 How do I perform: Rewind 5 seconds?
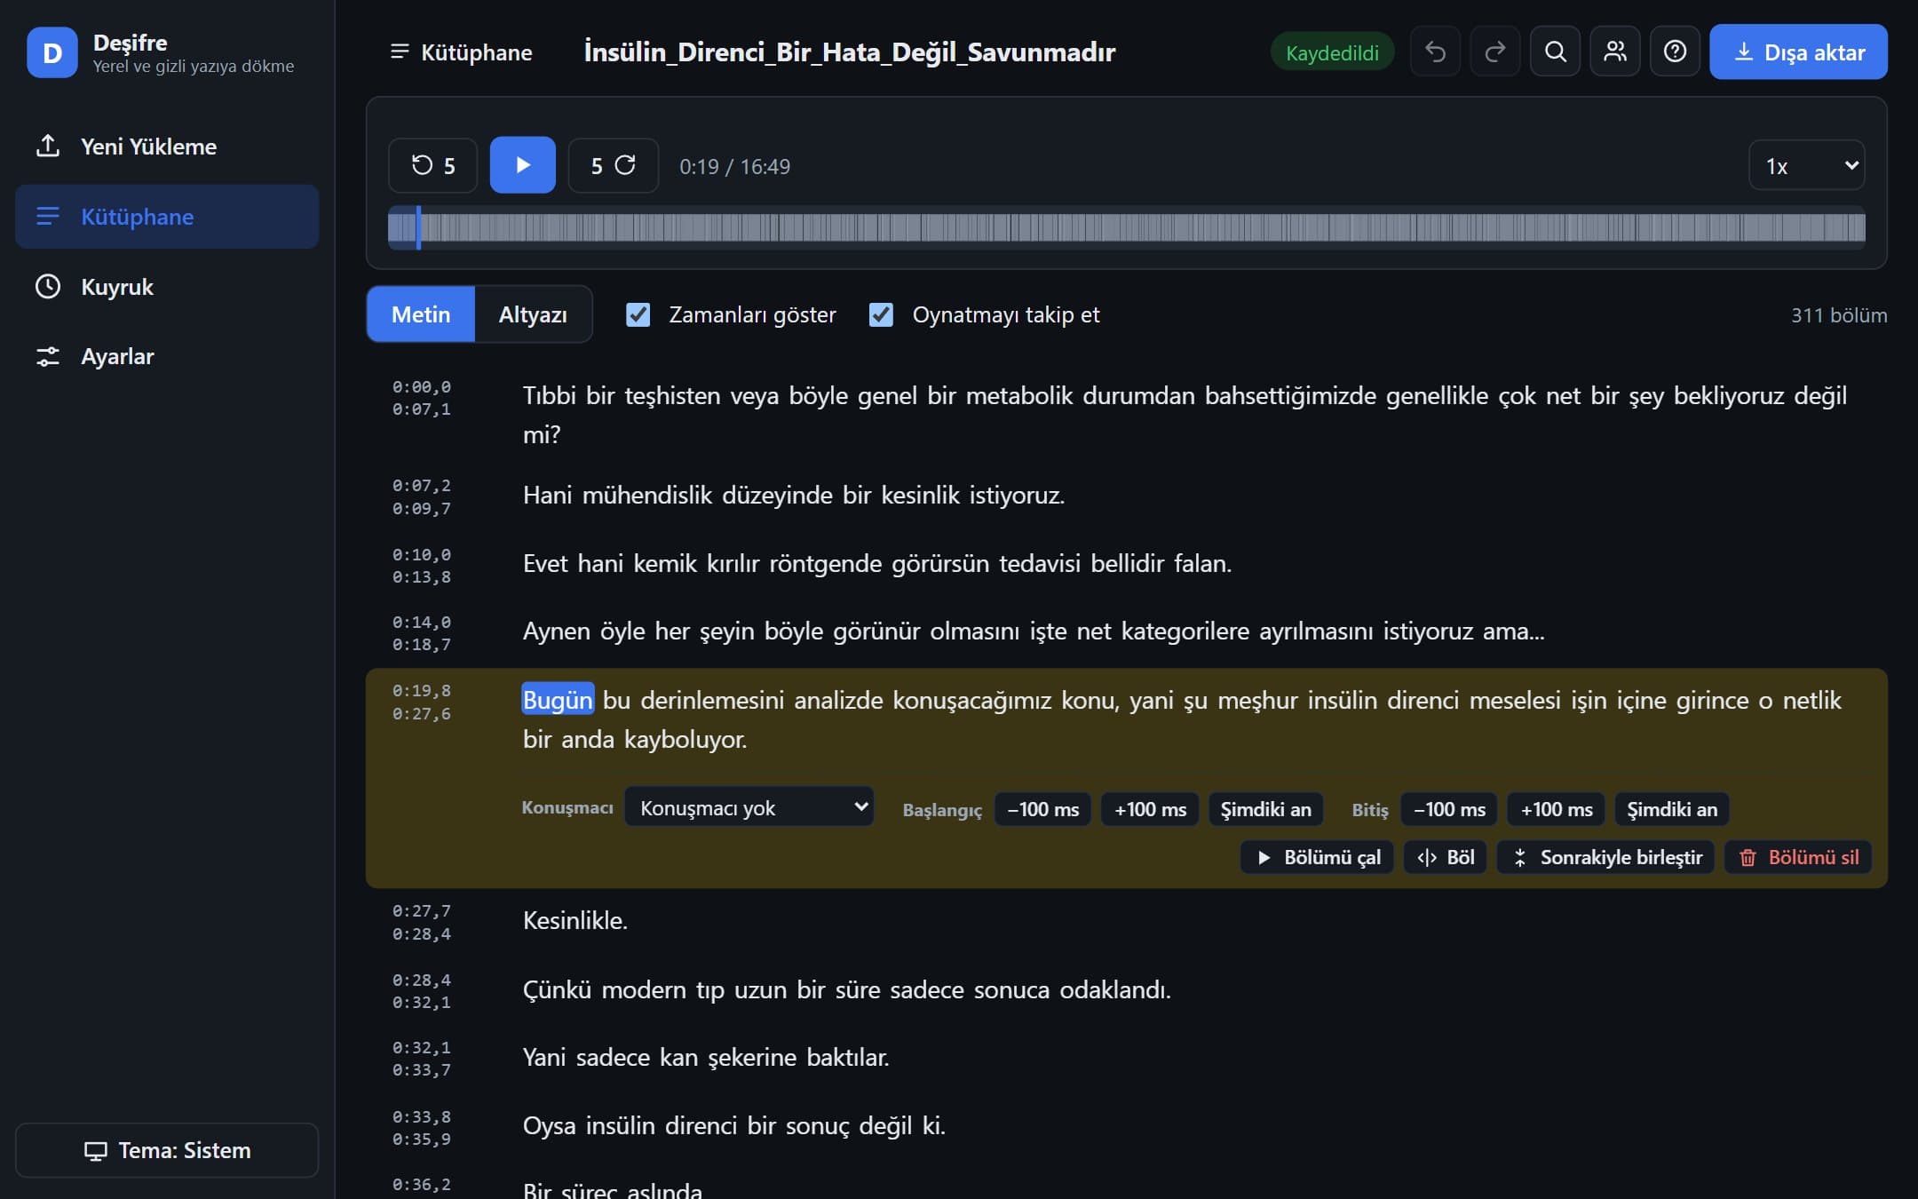click(x=433, y=165)
